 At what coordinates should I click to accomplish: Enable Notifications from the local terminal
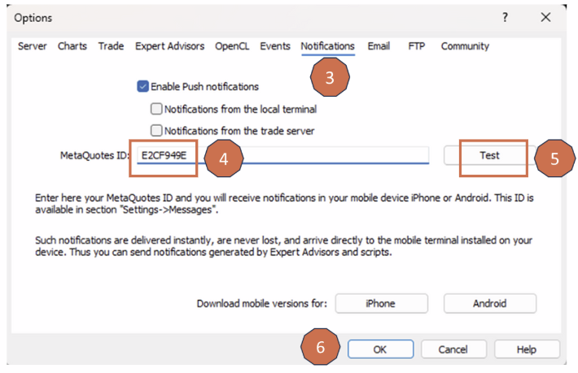point(156,109)
